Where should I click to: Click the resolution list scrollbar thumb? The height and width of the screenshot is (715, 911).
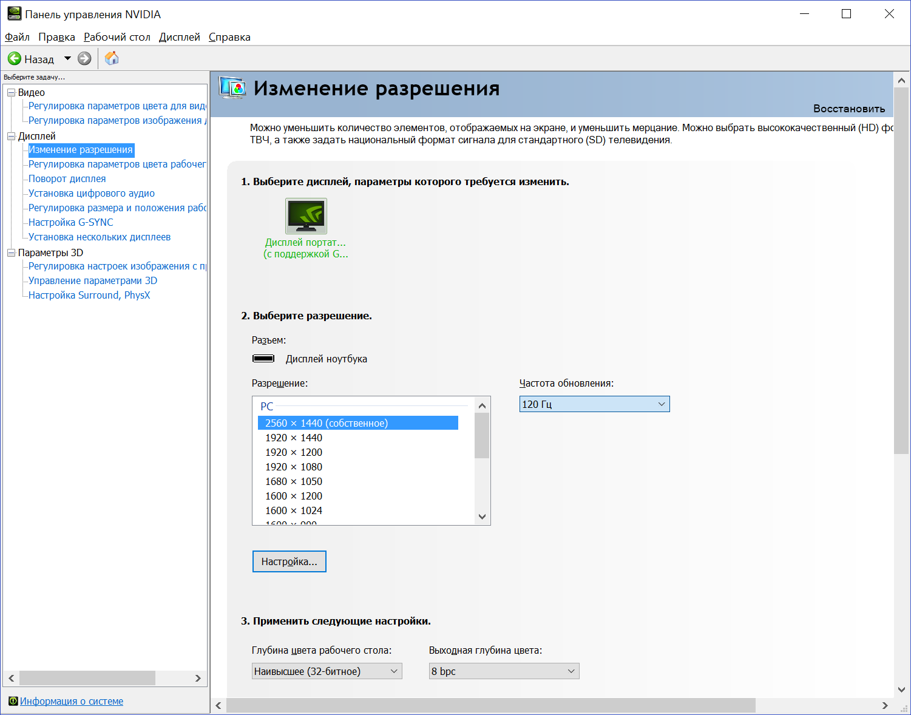[482, 435]
